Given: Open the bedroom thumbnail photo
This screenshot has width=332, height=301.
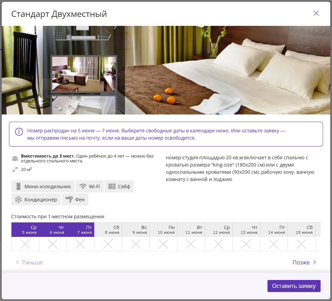Looking at the screenshot, I should pyautogui.click(x=84, y=74).
